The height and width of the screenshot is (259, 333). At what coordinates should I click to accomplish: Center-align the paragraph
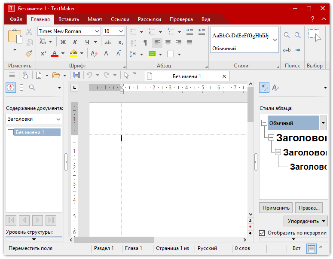(168, 43)
